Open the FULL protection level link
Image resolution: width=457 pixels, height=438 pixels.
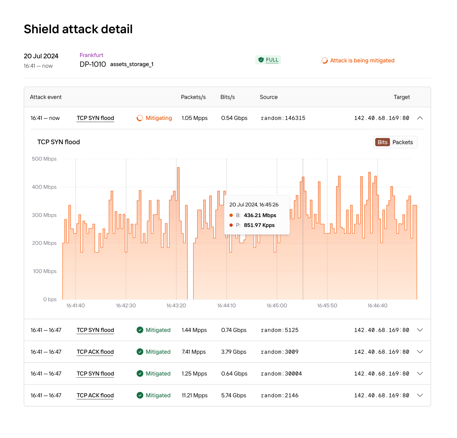[272, 60]
